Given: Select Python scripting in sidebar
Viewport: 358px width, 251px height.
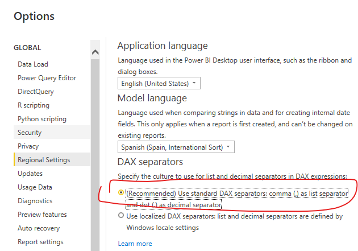Looking at the screenshot, I should 42,119.
